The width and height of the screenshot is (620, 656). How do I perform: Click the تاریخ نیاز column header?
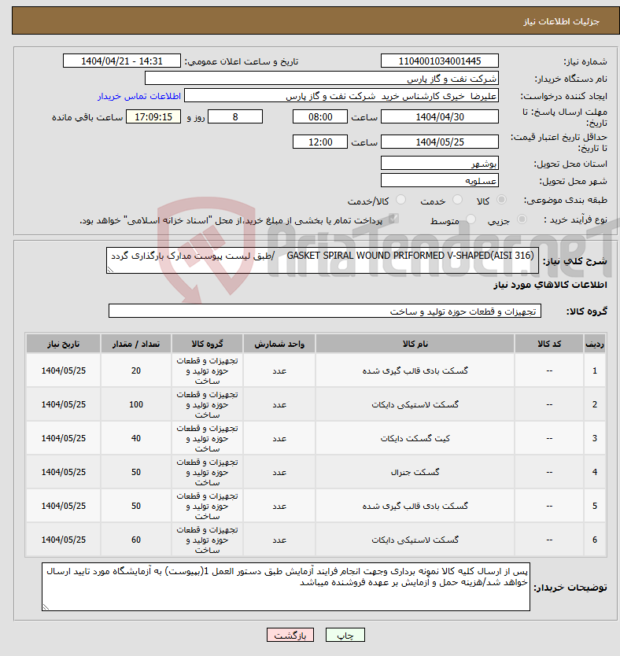tap(63, 344)
